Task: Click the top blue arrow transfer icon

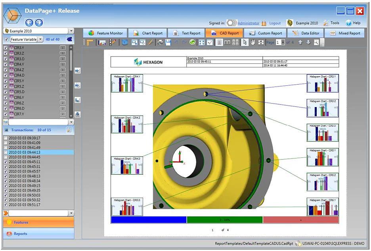Action: (x=77, y=70)
